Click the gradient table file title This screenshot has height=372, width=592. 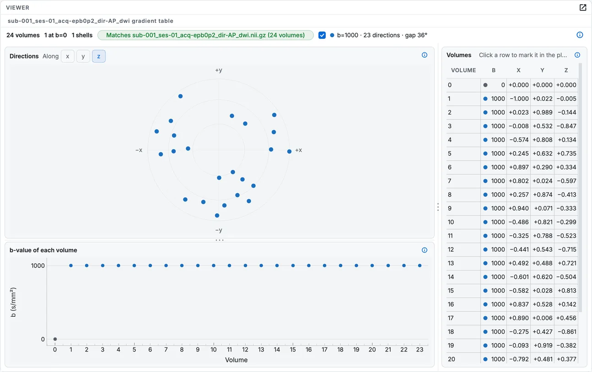(x=91, y=21)
